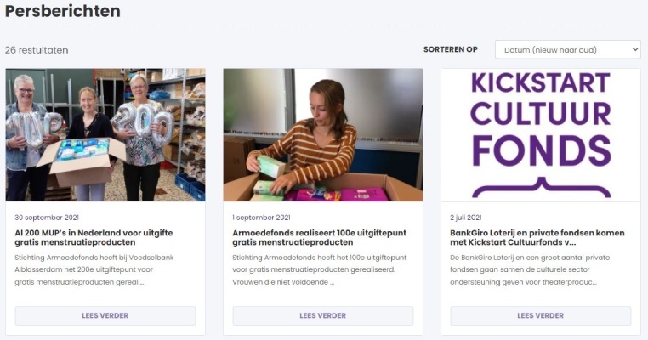Open the 'BankGiro Loterij en private fondsen' headline
The height and width of the screenshot is (340, 648).
[537, 238]
